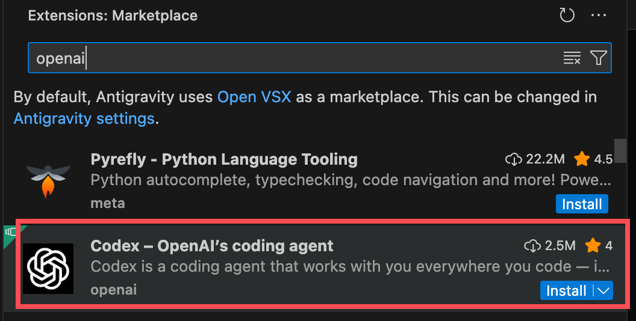The height and width of the screenshot is (321, 636).
Task: Select the Codex – OpenAI's coding agent entry
Action: 212,245
